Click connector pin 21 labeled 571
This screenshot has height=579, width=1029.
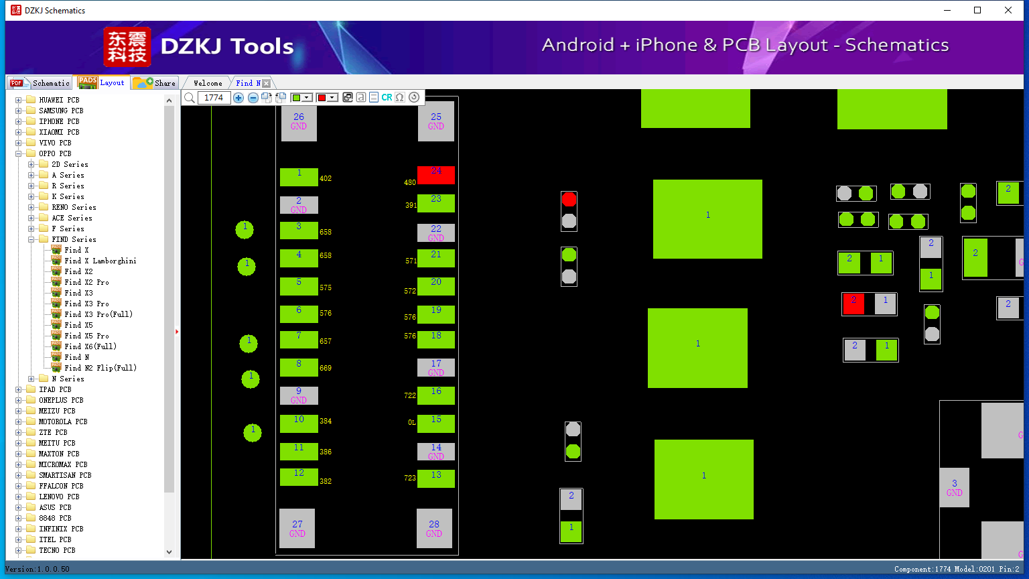coord(436,258)
